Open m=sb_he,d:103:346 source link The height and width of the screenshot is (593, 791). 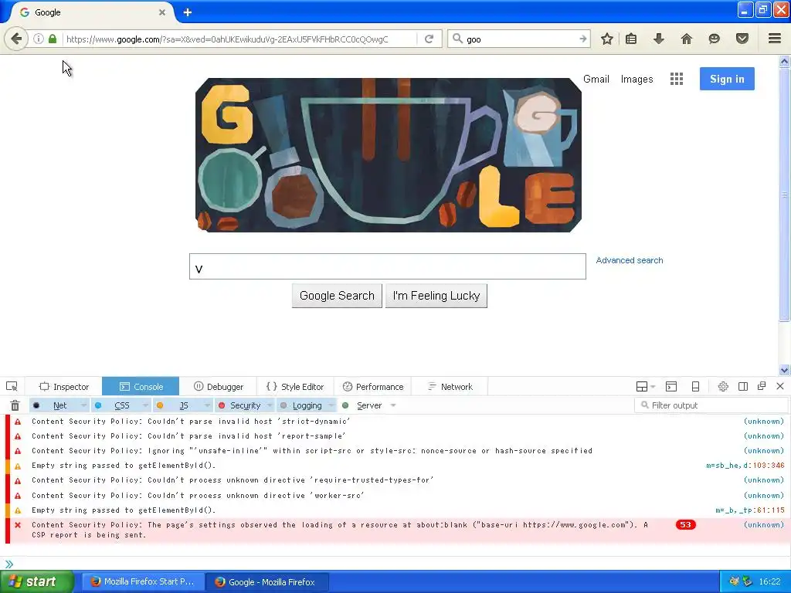coord(745,466)
